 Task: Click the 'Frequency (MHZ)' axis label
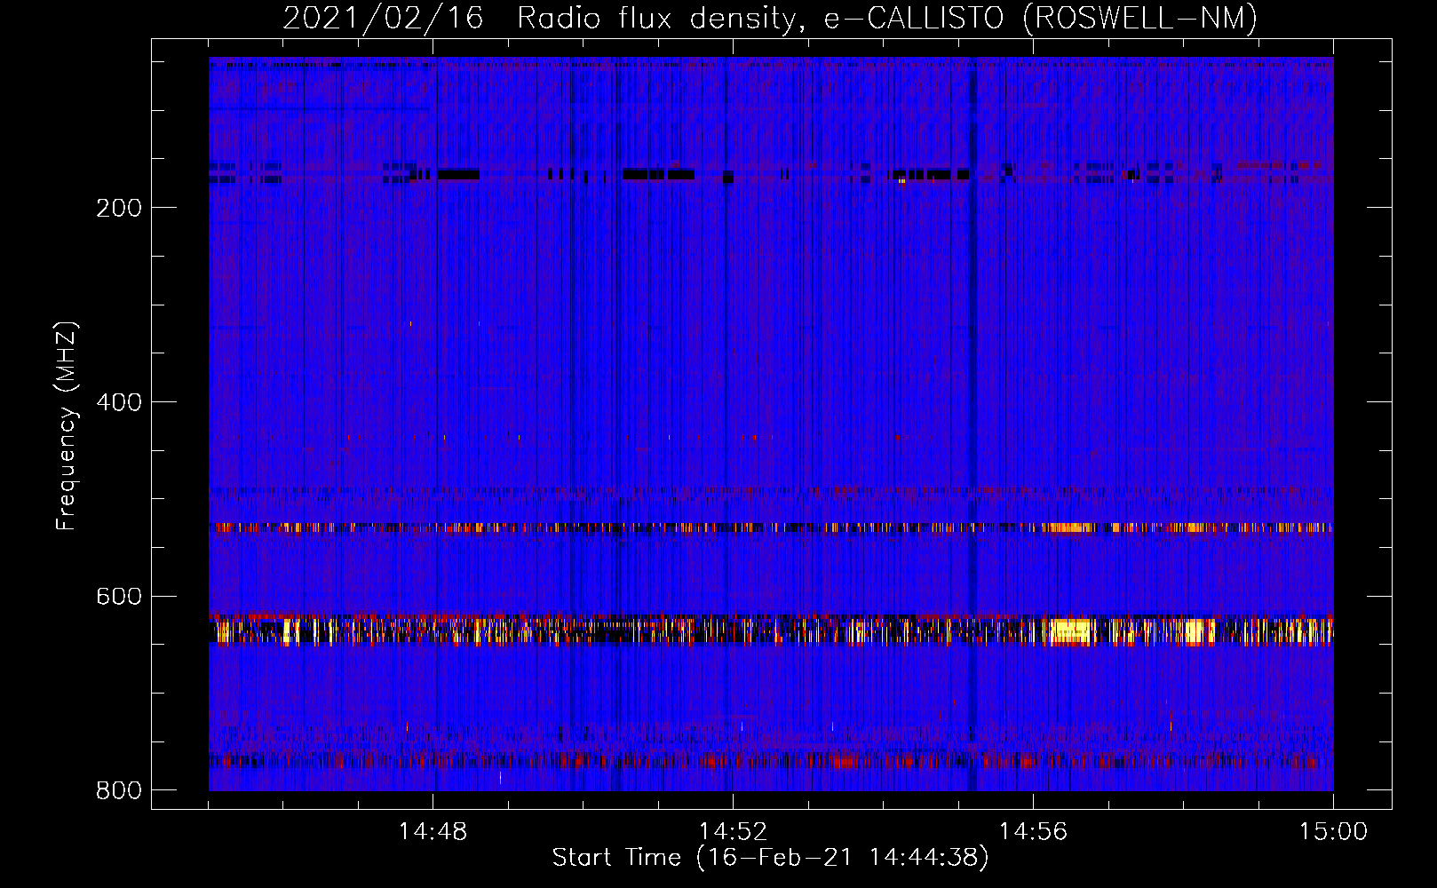tap(67, 426)
